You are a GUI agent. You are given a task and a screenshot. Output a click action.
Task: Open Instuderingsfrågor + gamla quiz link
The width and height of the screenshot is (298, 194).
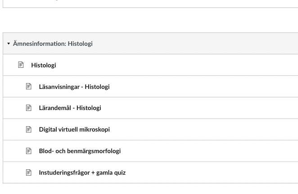tap(82, 172)
